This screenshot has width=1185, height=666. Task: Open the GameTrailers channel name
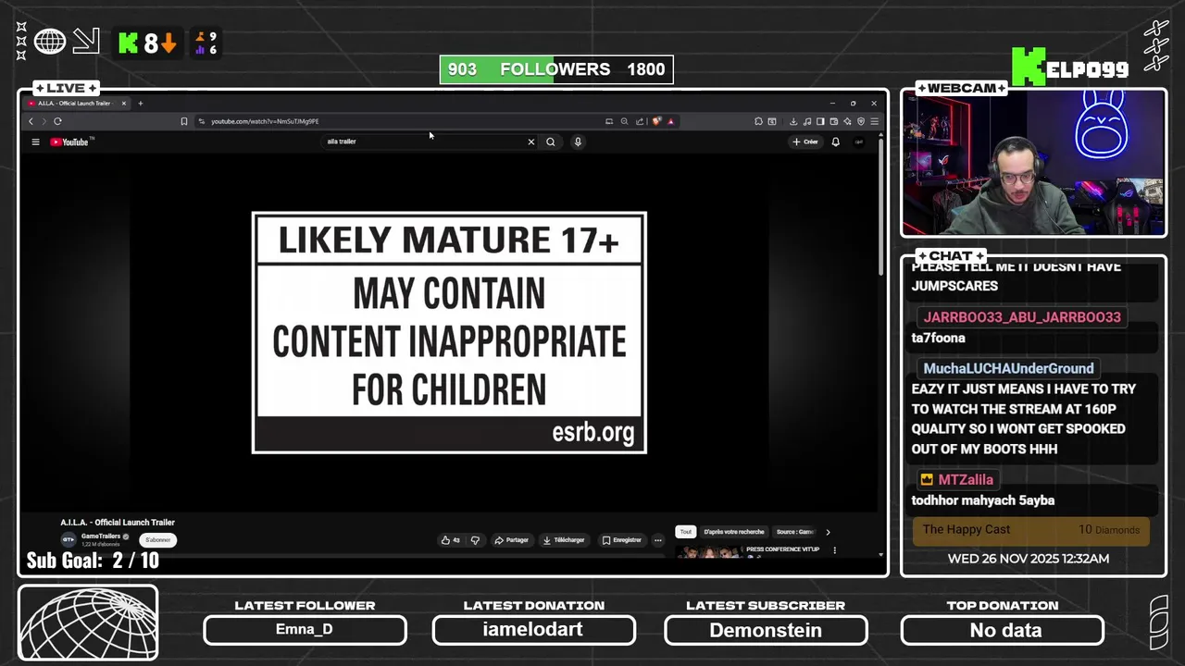click(x=100, y=536)
